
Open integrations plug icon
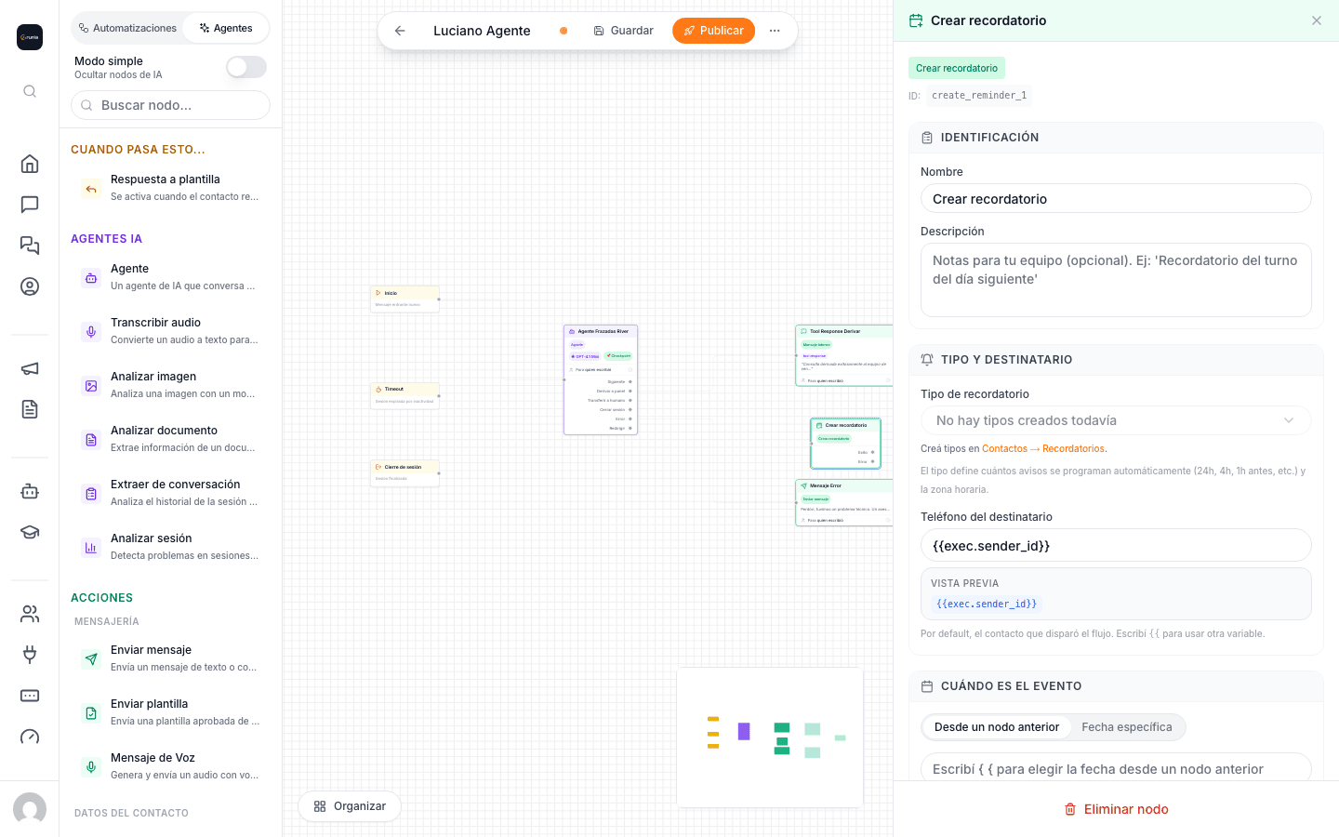click(x=30, y=655)
